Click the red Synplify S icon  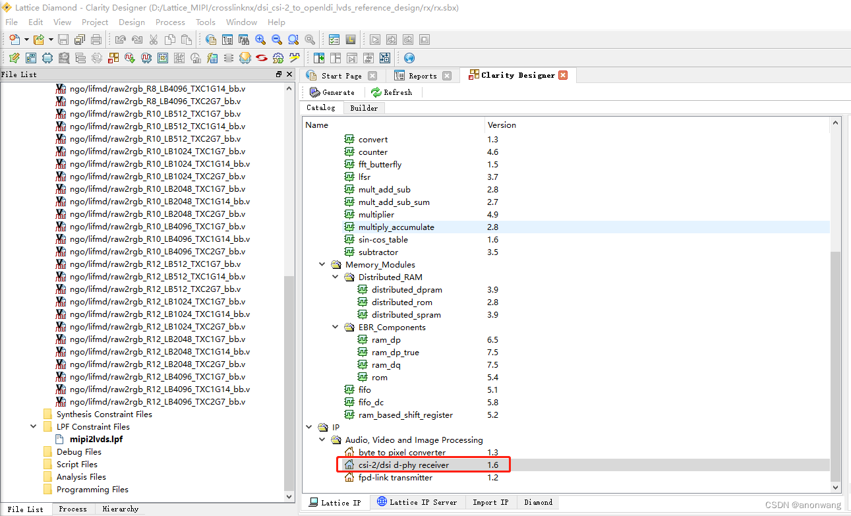(x=262, y=58)
